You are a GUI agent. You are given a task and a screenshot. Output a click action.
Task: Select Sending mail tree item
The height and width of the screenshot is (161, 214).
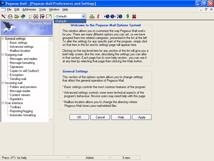tap(18, 79)
